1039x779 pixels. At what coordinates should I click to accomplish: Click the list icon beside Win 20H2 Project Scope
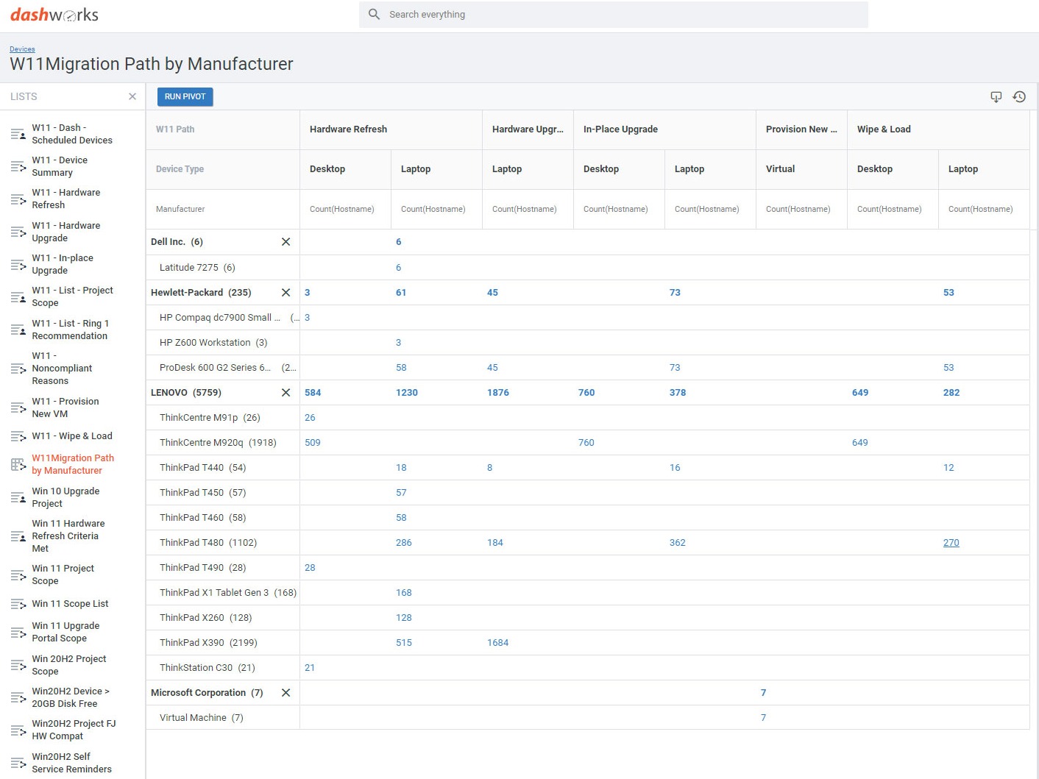click(18, 665)
